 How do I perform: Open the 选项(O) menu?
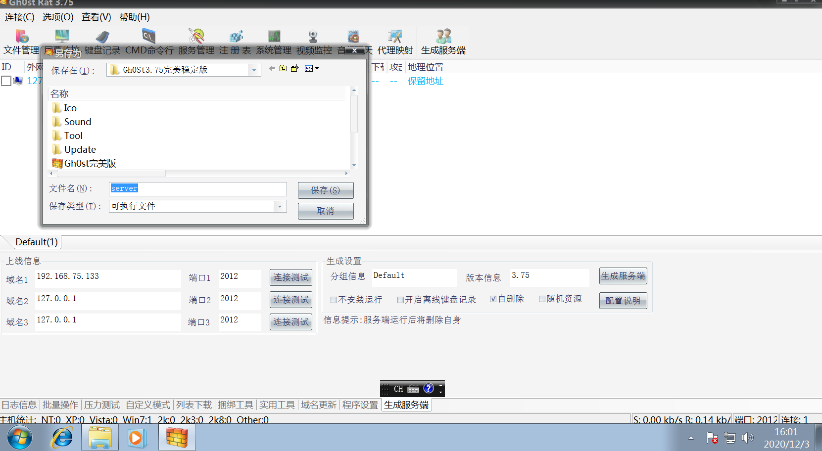click(x=58, y=17)
